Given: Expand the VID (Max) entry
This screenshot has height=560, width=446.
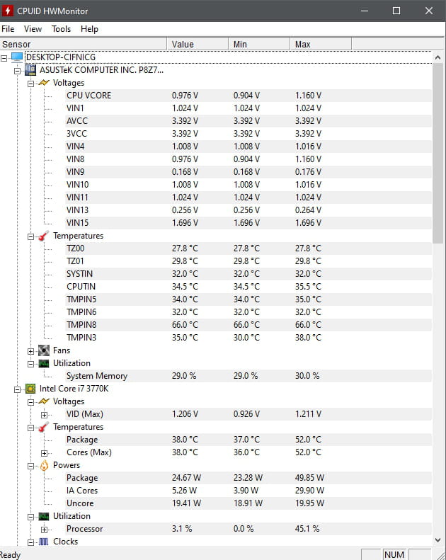Looking at the screenshot, I should [x=44, y=415].
